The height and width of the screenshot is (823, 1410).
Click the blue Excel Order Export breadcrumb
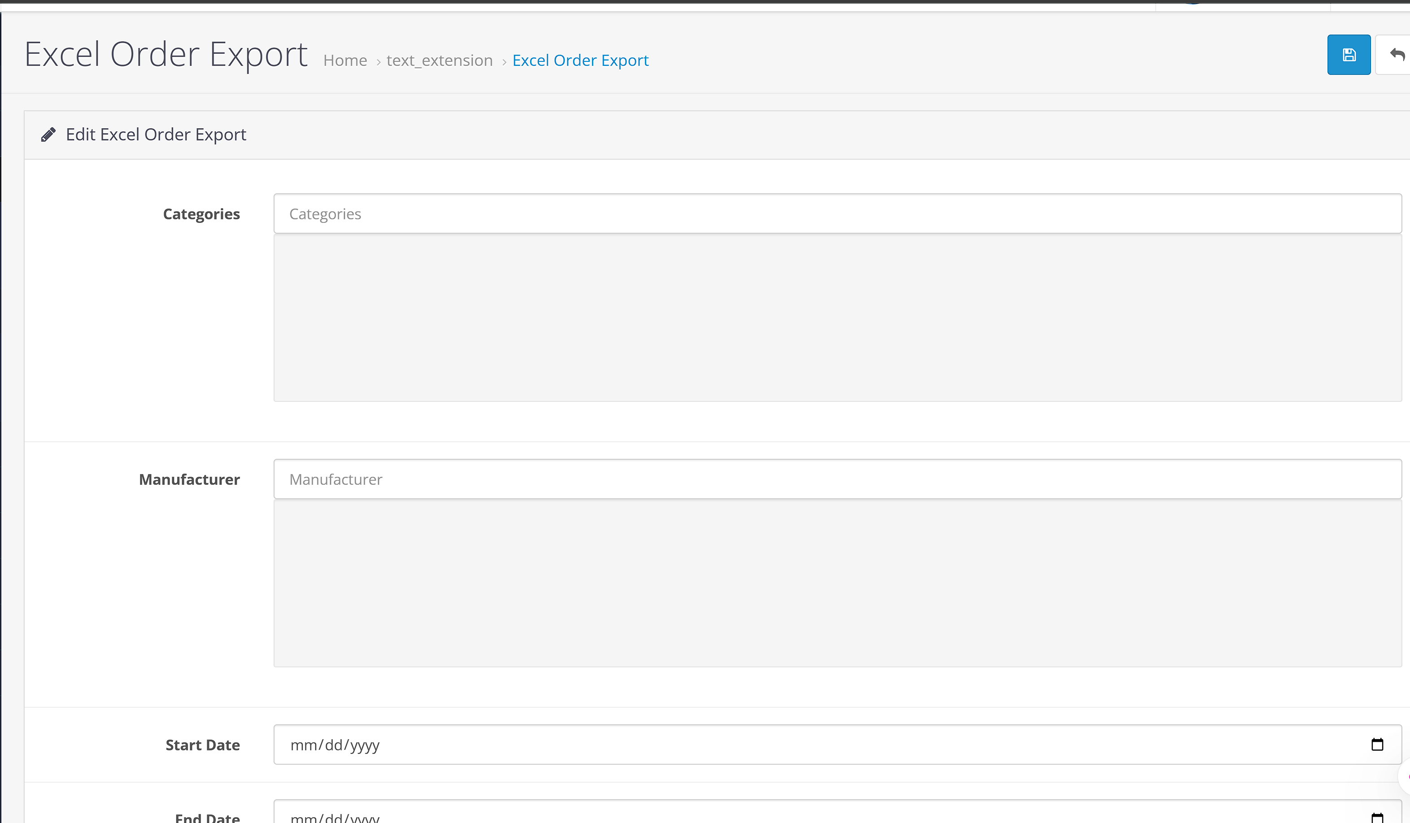click(x=580, y=61)
